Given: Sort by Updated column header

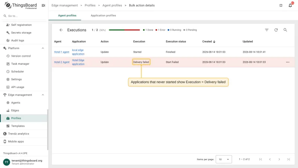Looking at the screenshot, I should 248,41.
